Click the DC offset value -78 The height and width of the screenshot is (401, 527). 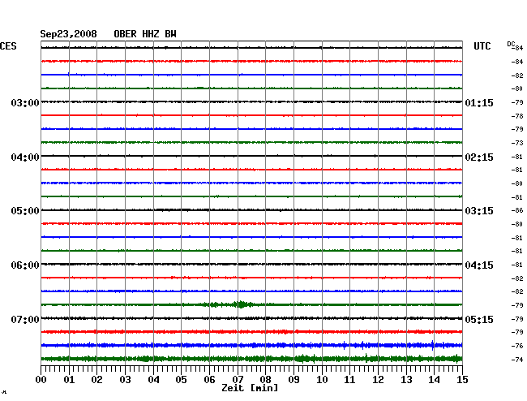click(x=517, y=116)
